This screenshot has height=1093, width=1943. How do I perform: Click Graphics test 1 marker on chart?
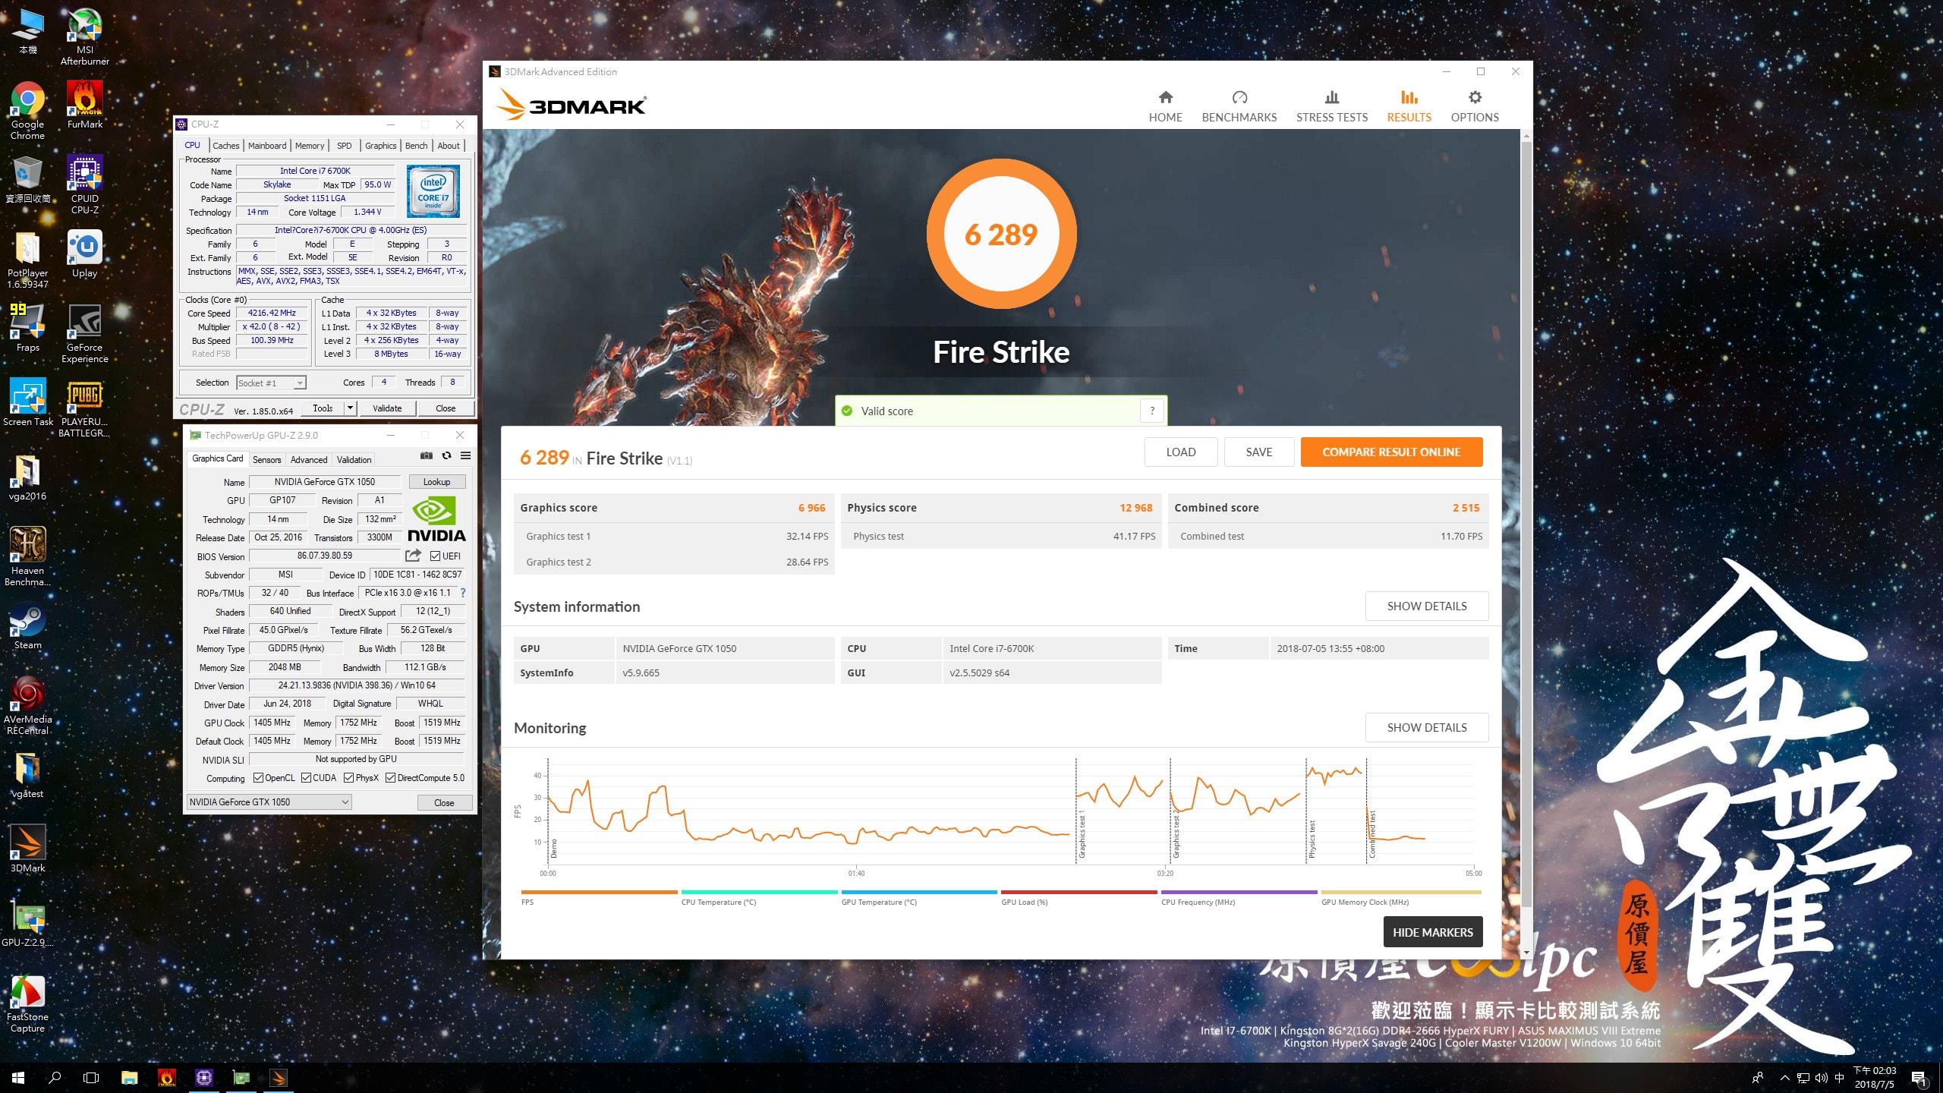click(x=1082, y=835)
